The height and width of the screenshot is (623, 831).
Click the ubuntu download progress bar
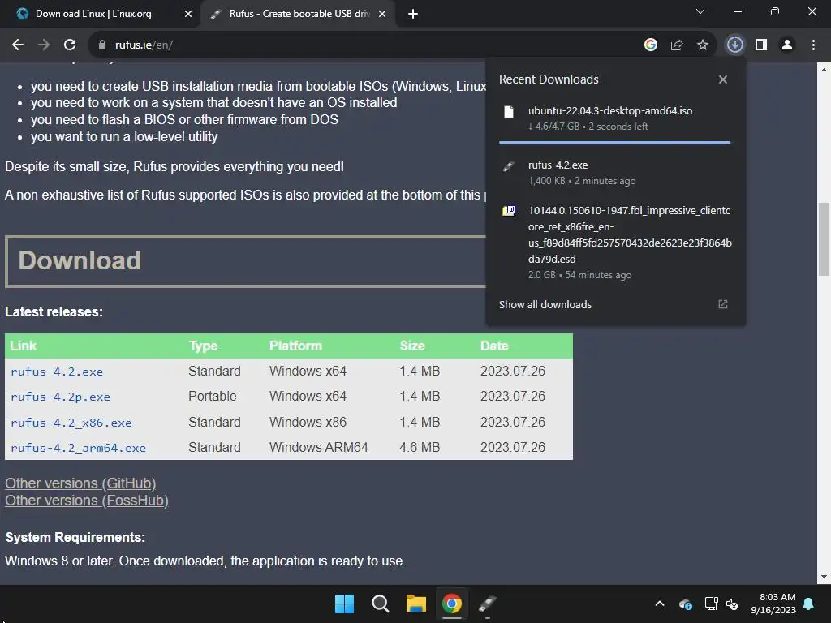point(615,142)
